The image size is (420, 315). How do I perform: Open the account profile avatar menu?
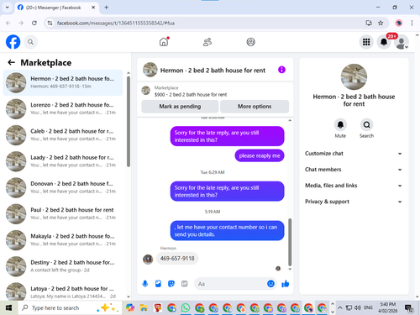coord(402,42)
